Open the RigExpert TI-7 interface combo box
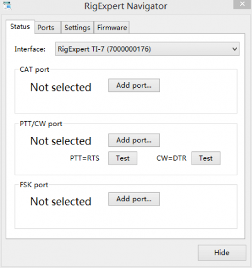252x268 pixels. 147,49
